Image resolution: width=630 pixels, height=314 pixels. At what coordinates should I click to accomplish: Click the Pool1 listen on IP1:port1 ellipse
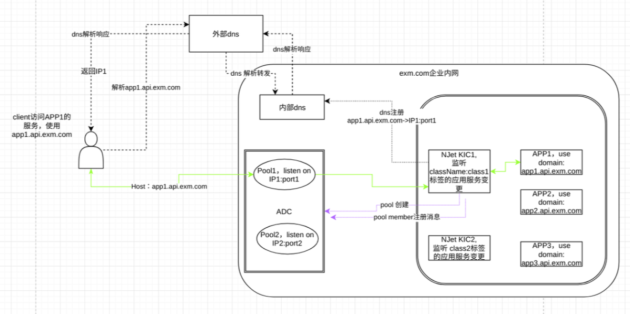click(284, 176)
